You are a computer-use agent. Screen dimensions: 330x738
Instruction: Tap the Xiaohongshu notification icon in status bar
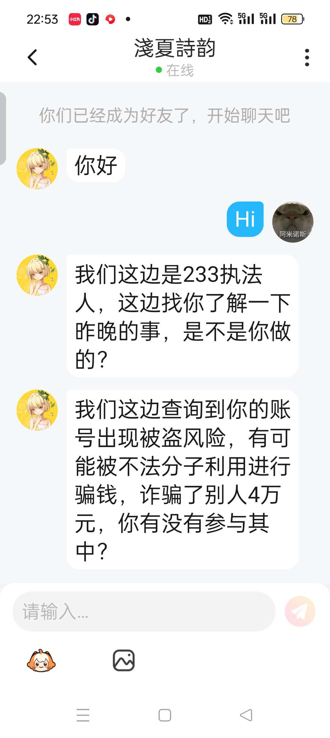click(75, 19)
